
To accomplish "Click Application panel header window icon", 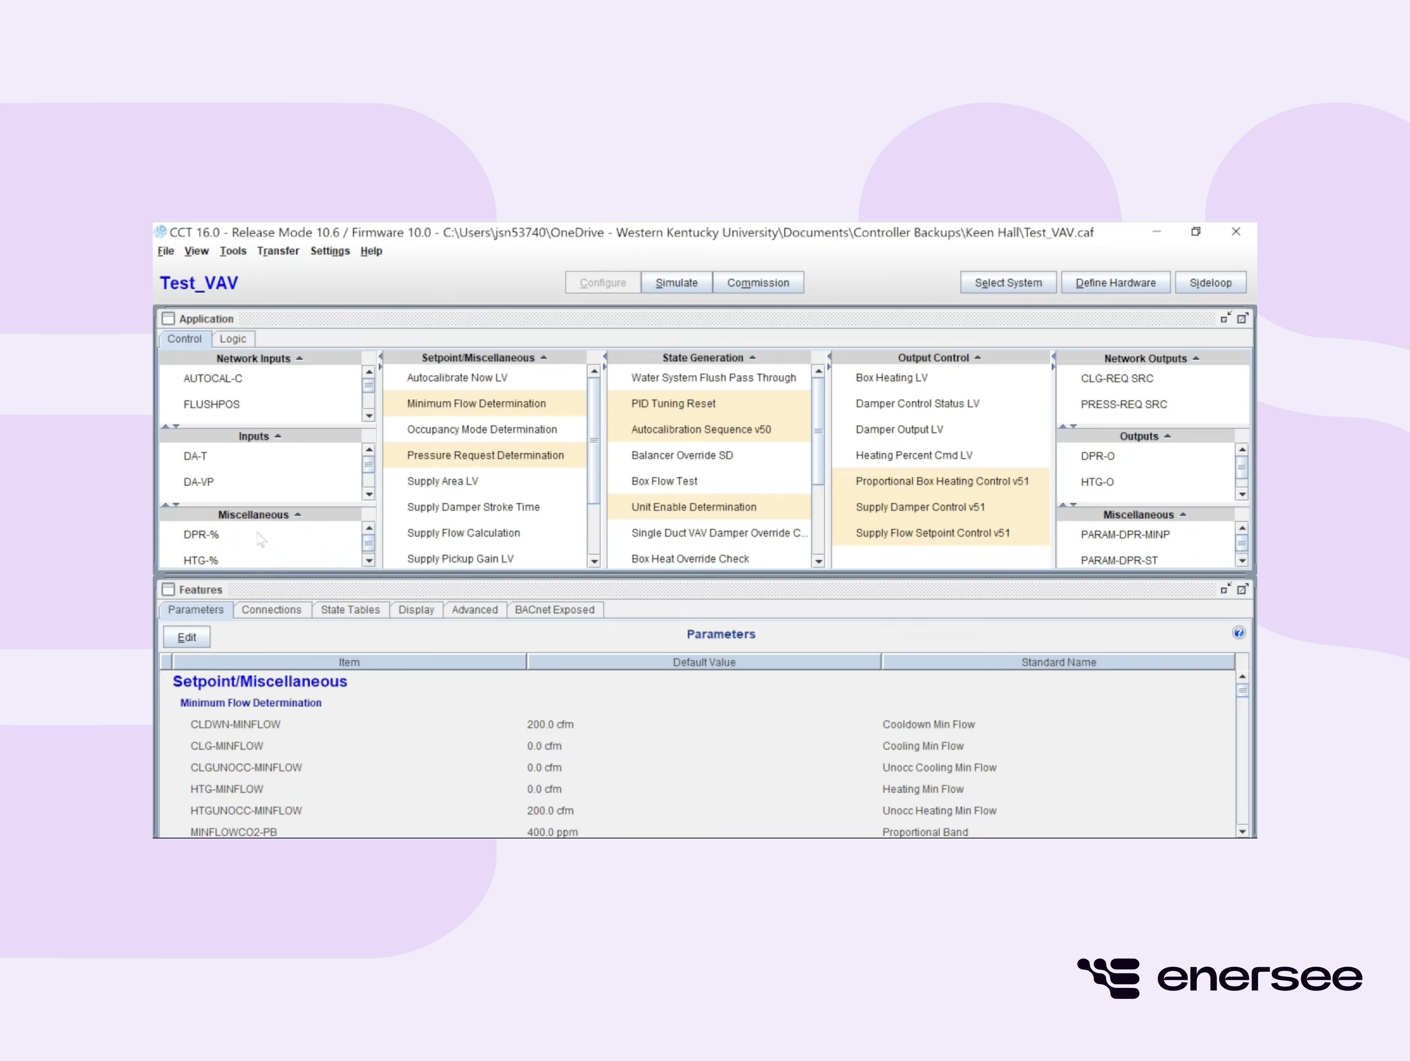I will 168,318.
